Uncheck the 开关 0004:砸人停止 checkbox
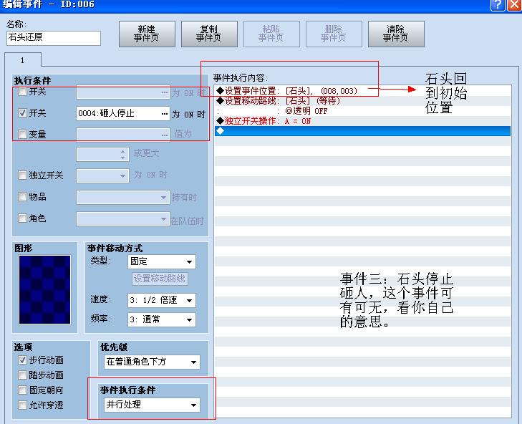The width and height of the screenshot is (522, 424). tap(22, 113)
